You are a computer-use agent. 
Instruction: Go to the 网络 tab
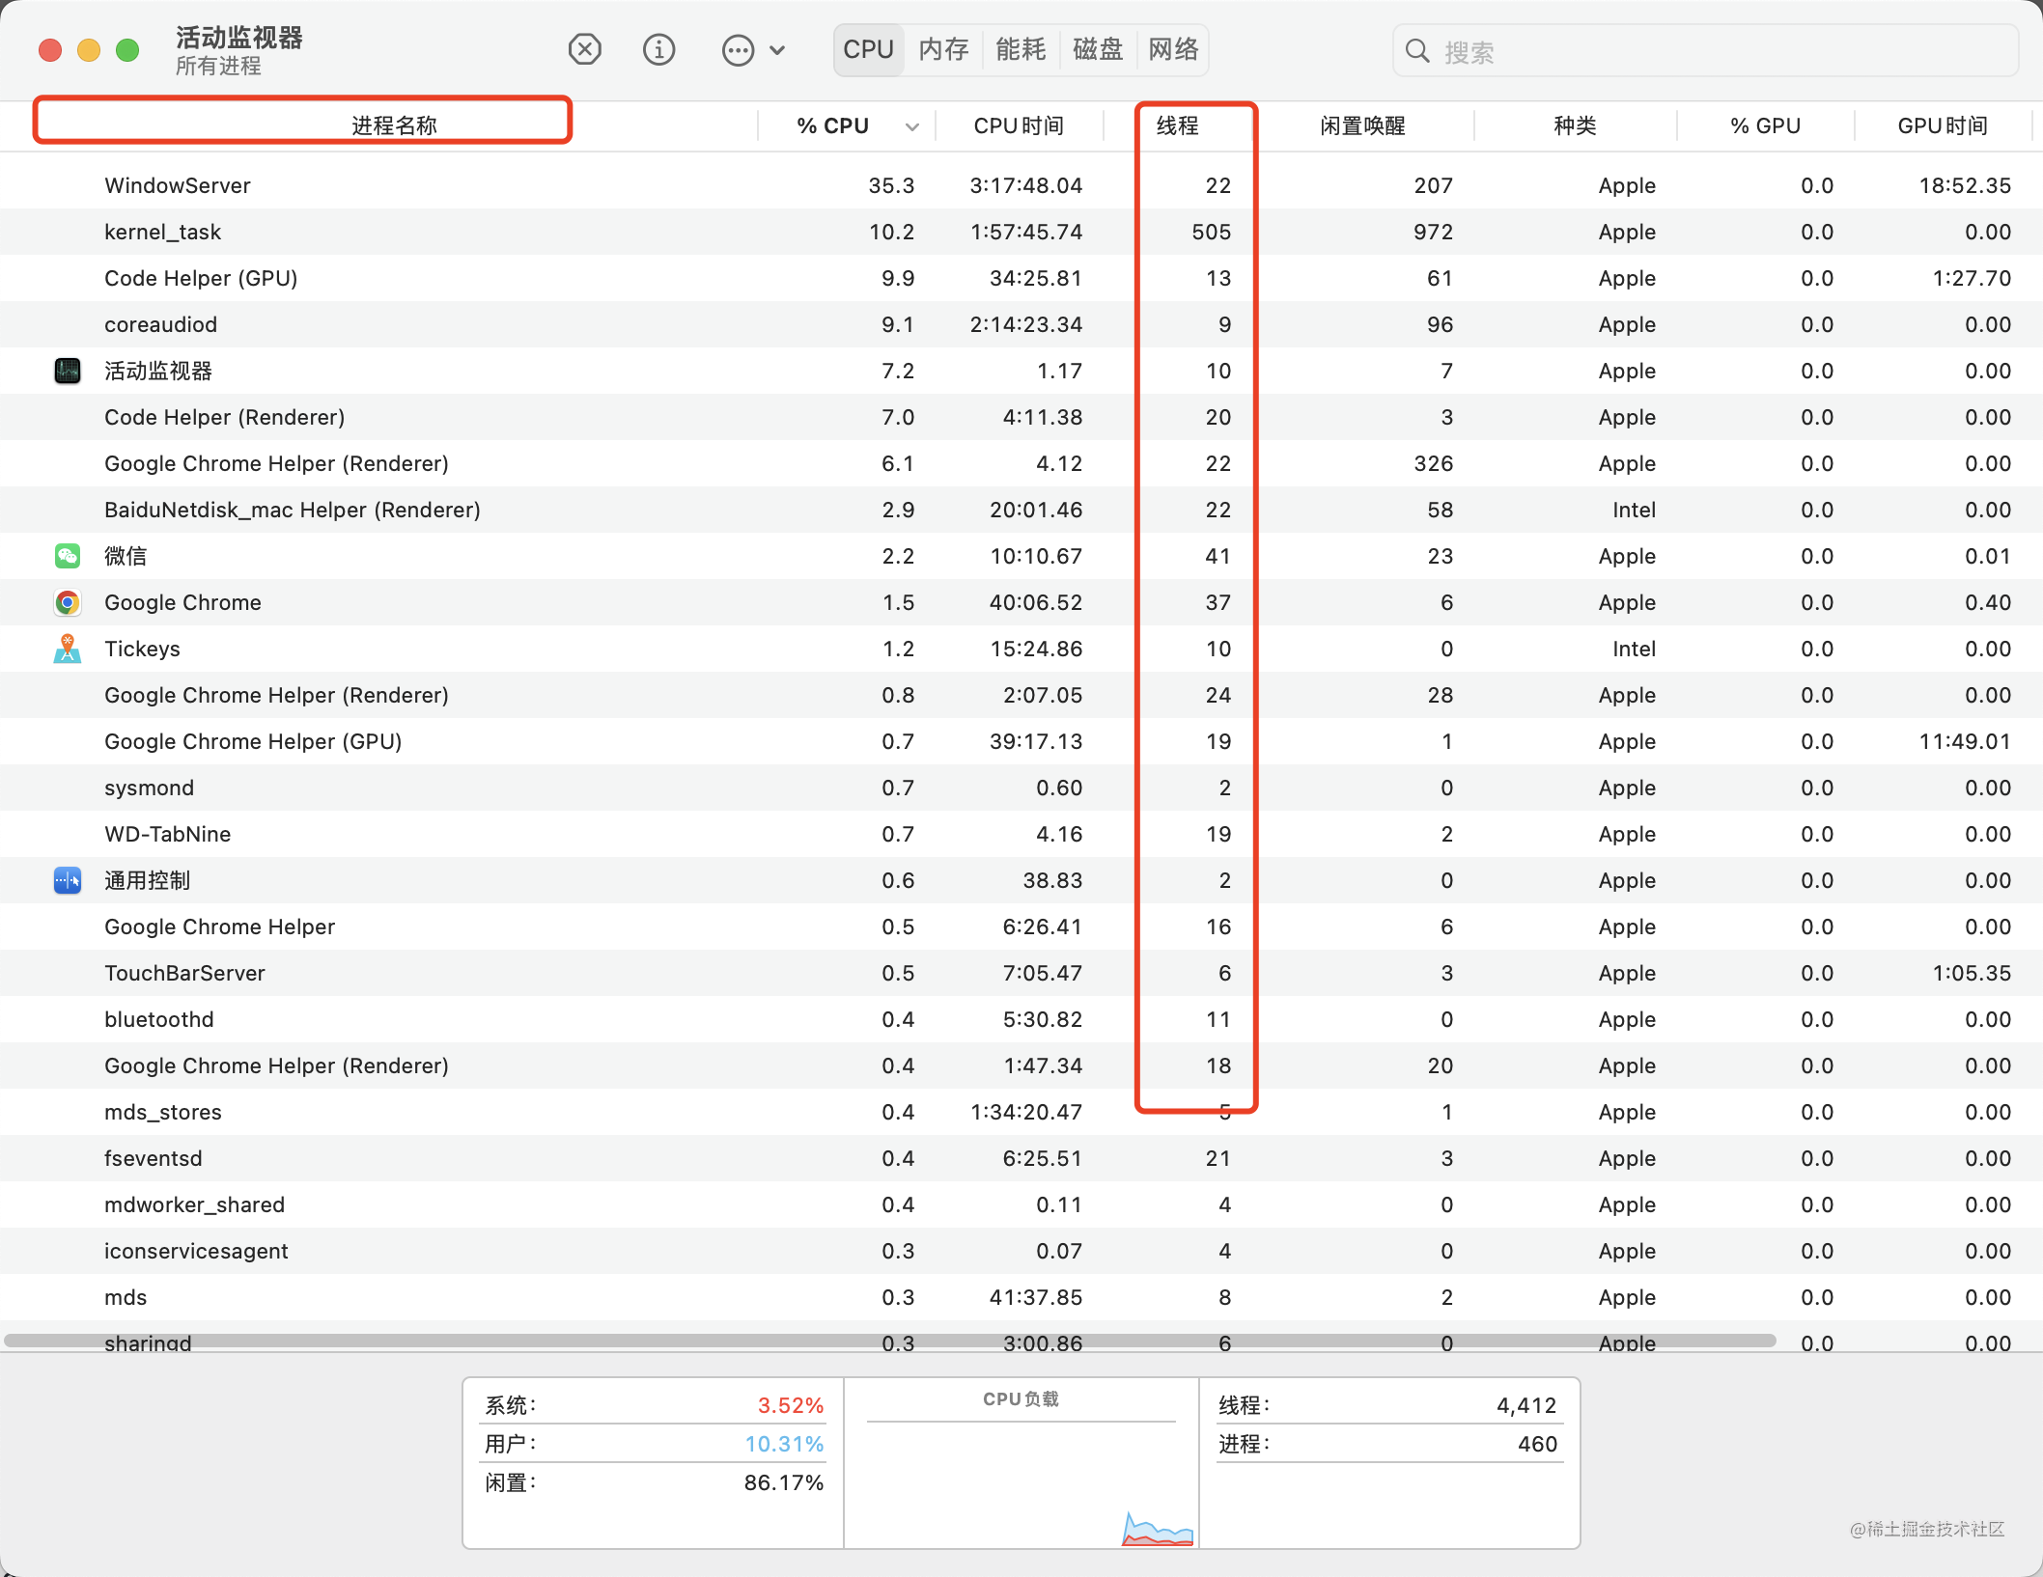coord(1173,49)
